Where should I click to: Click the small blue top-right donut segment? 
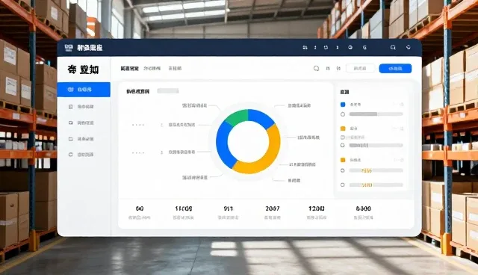click(x=261, y=117)
